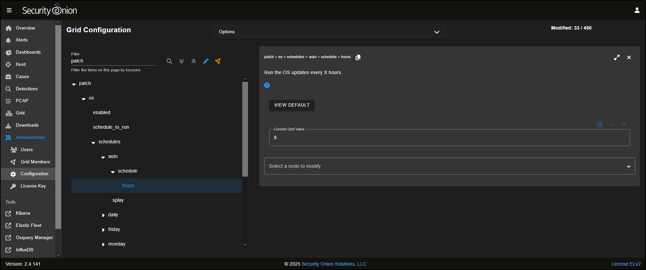The image size is (646, 270).
Task: Collapse the schedules tree node
Action: pyautogui.click(x=93, y=142)
